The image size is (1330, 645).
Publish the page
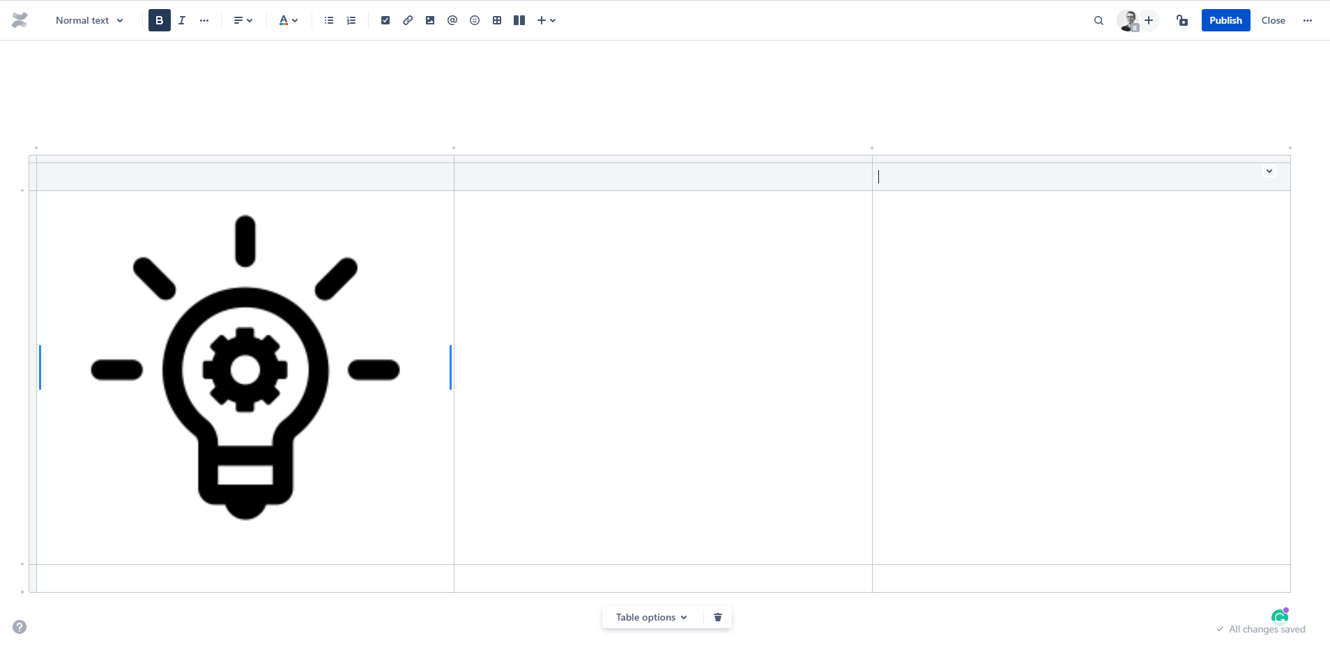coord(1225,20)
